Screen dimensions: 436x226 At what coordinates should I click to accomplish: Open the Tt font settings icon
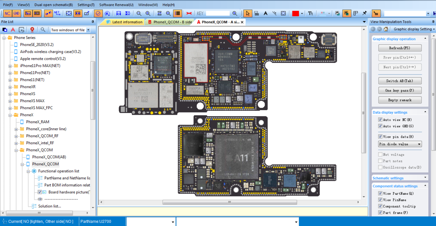pos(310,13)
